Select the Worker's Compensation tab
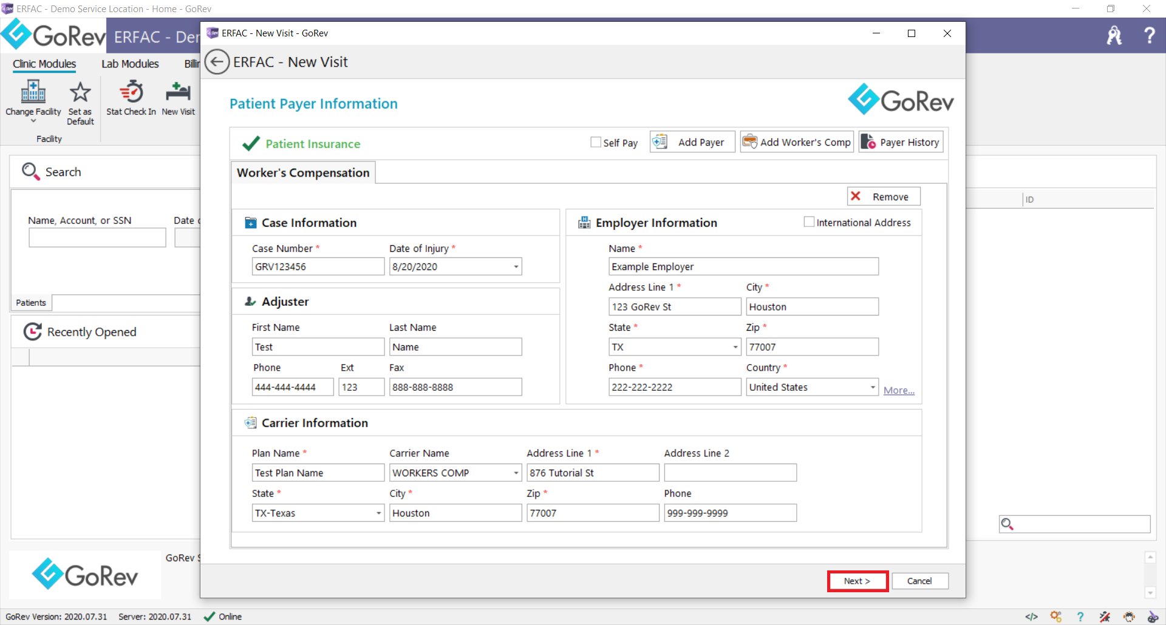This screenshot has width=1166, height=625. [x=303, y=172]
